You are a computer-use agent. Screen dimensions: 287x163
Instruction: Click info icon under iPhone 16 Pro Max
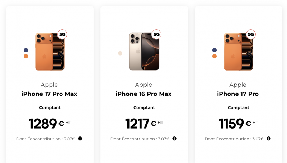pyautogui.click(x=174, y=139)
